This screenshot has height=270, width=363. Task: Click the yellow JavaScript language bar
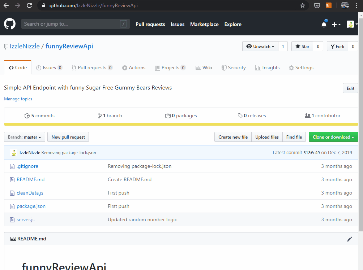181,125
